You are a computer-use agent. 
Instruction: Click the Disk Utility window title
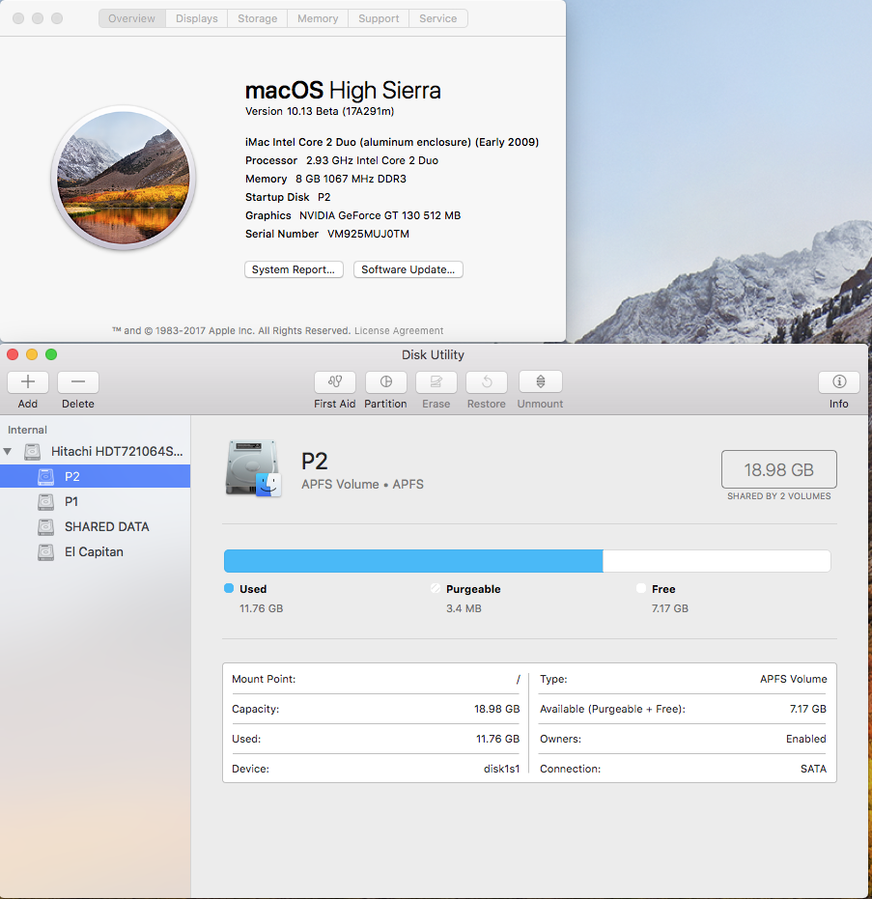point(433,355)
